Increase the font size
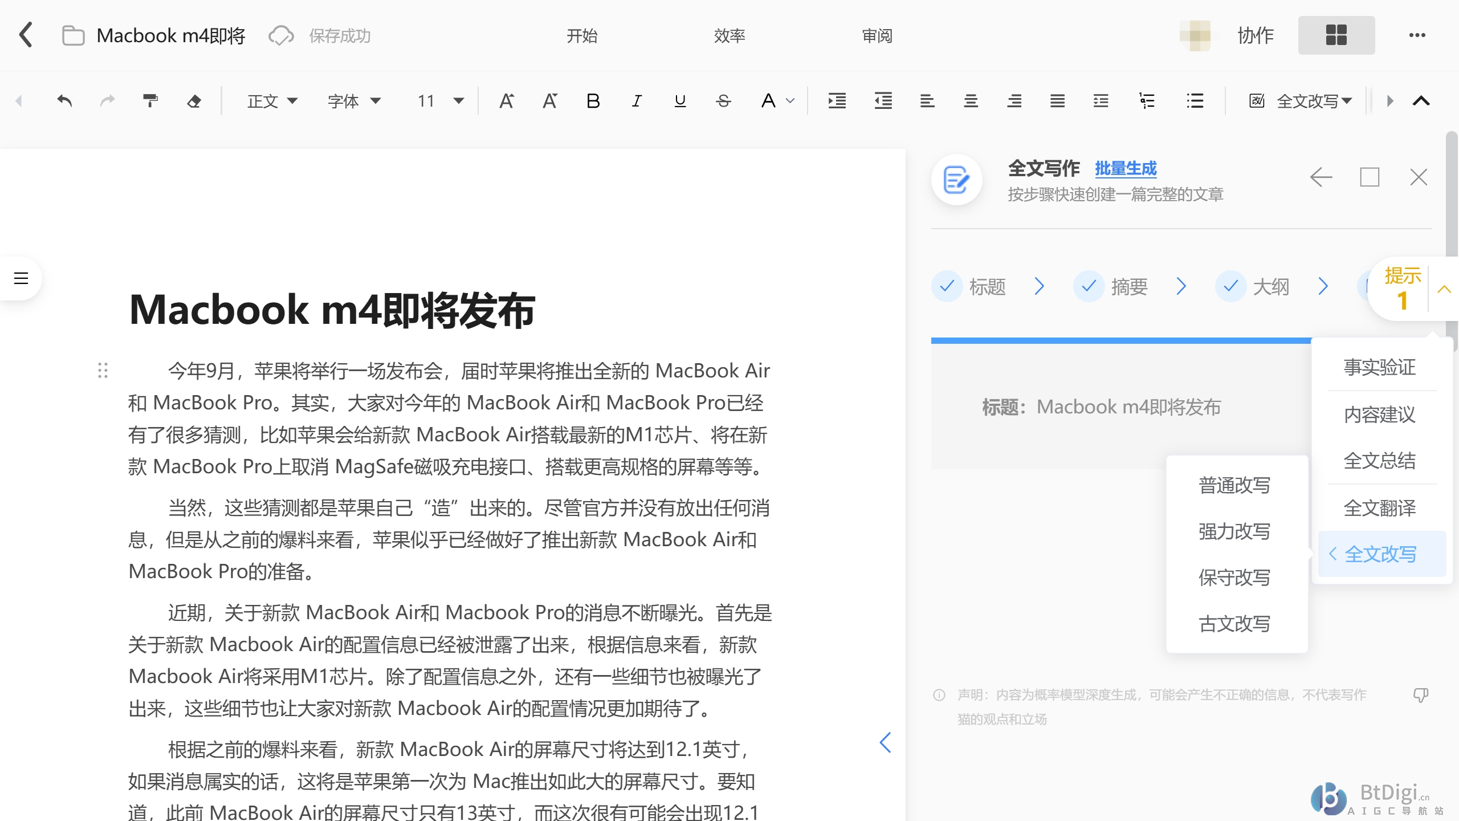Viewport: 1459px width, 821px height. [507, 101]
